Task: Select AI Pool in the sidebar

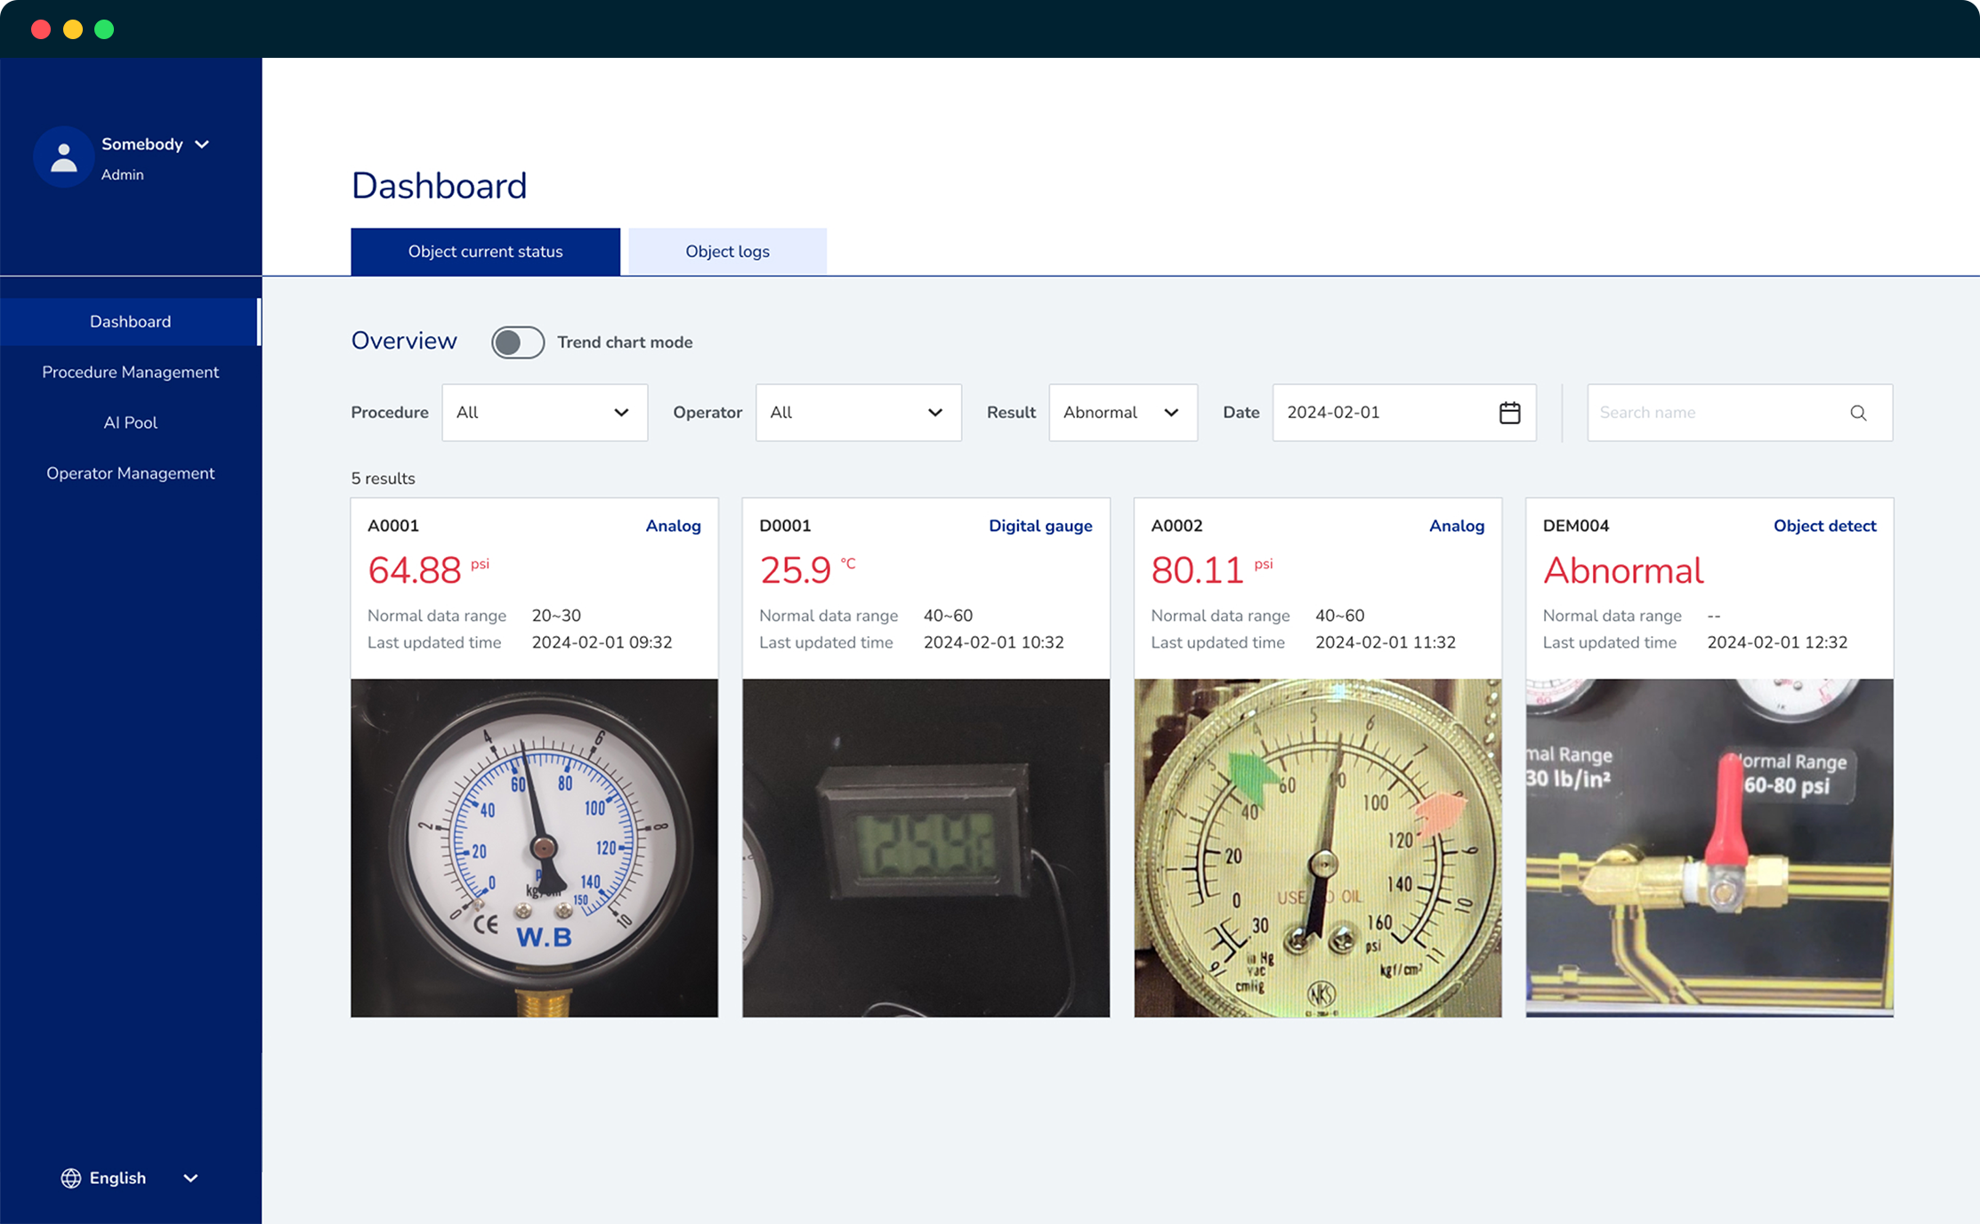Action: tap(130, 422)
